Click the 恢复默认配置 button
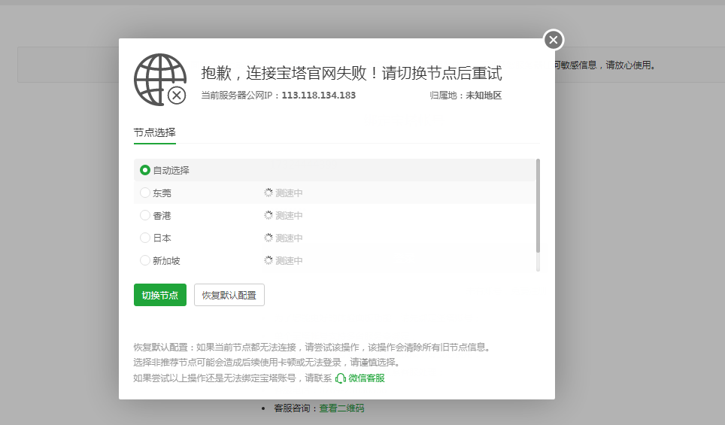 point(229,295)
